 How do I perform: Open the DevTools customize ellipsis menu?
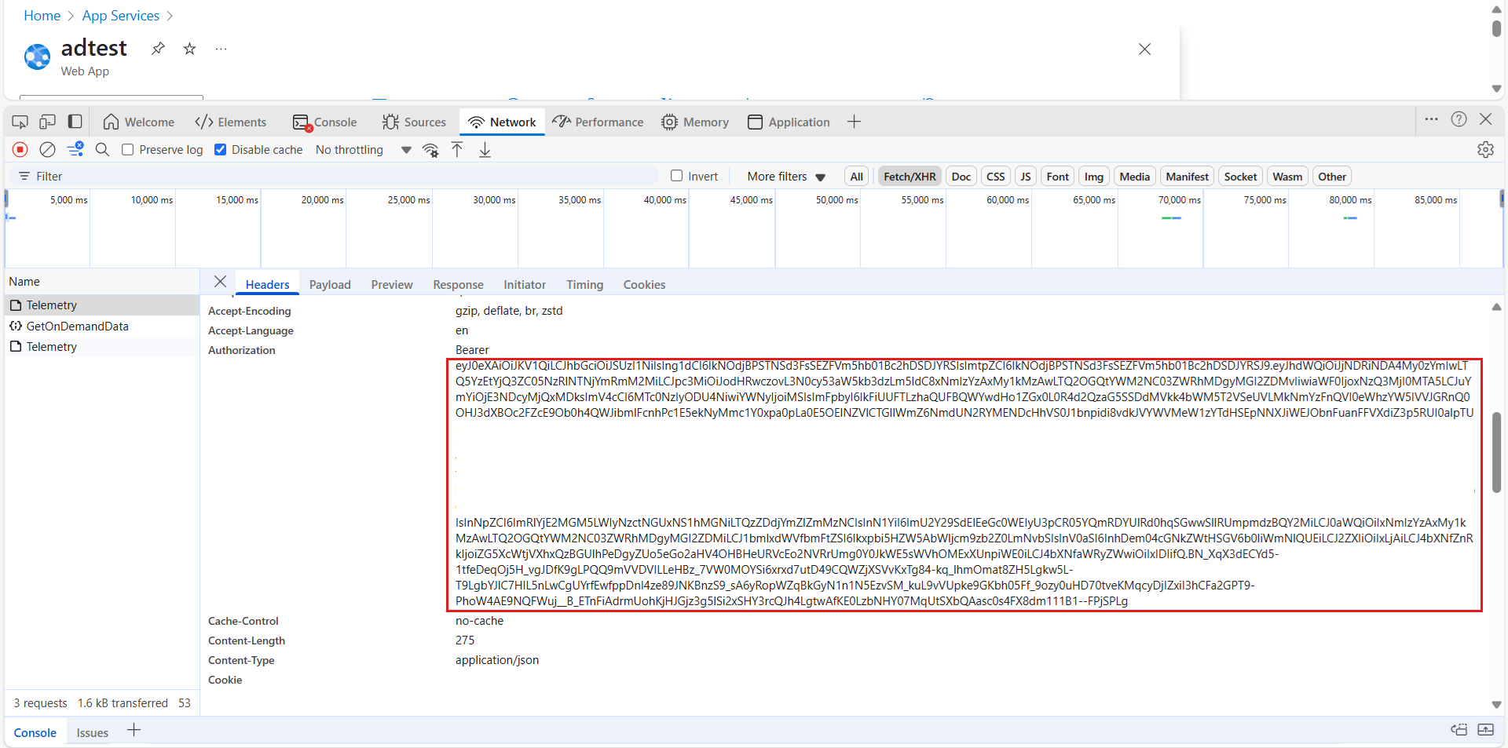(x=1431, y=119)
